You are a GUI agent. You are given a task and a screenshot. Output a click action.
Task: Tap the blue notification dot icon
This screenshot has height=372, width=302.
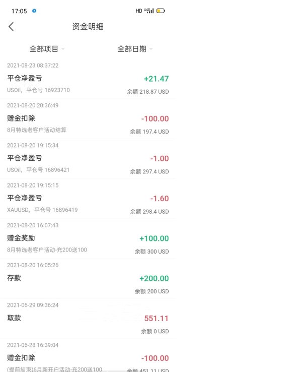pyautogui.click(x=34, y=11)
